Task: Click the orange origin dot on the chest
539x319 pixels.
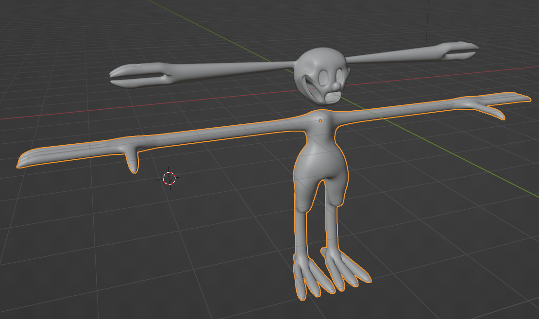Action: [x=320, y=120]
